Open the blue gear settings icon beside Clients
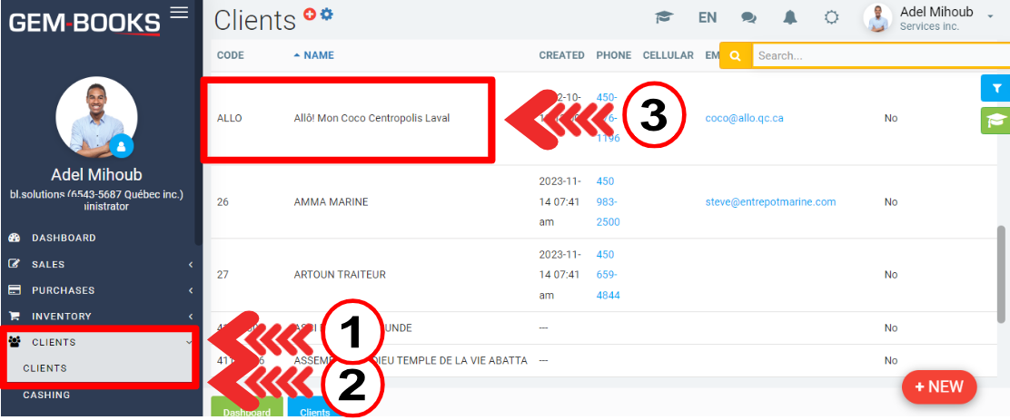The image size is (1010, 420). click(327, 14)
